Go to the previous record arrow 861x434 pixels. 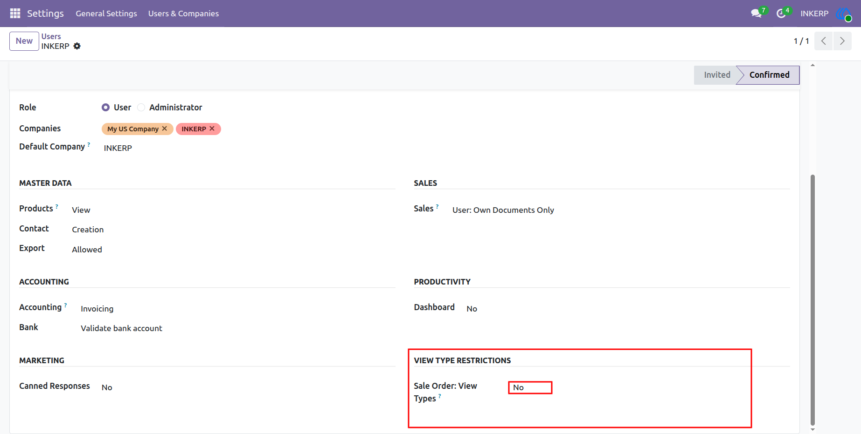(x=824, y=41)
